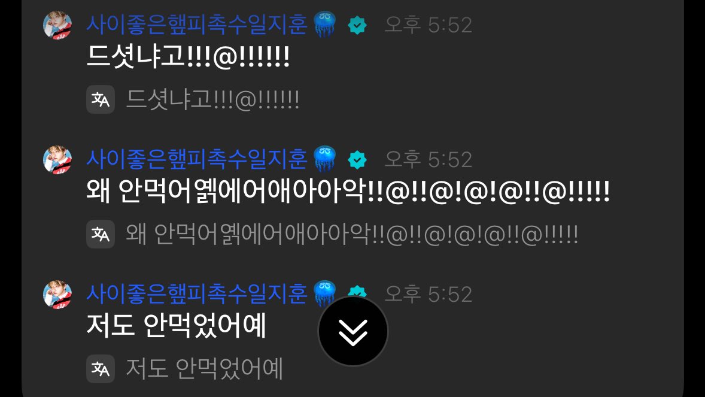Tap jellyfish emoji in third sender name

[324, 293]
